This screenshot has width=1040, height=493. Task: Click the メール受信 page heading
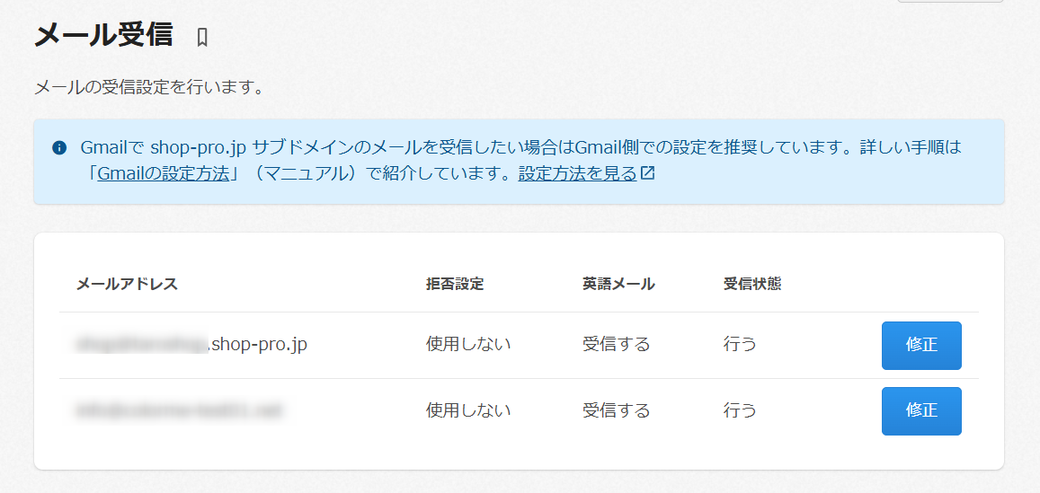pos(103,35)
